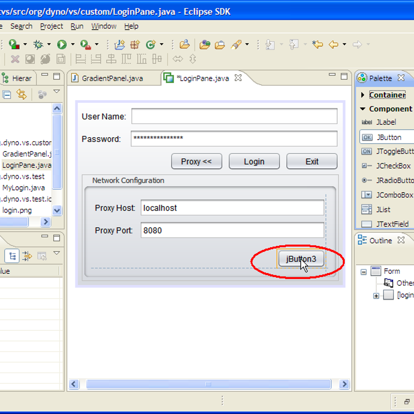This screenshot has height=414, width=414.
Task: Click the Debug bug icon
Action: [x=38, y=45]
